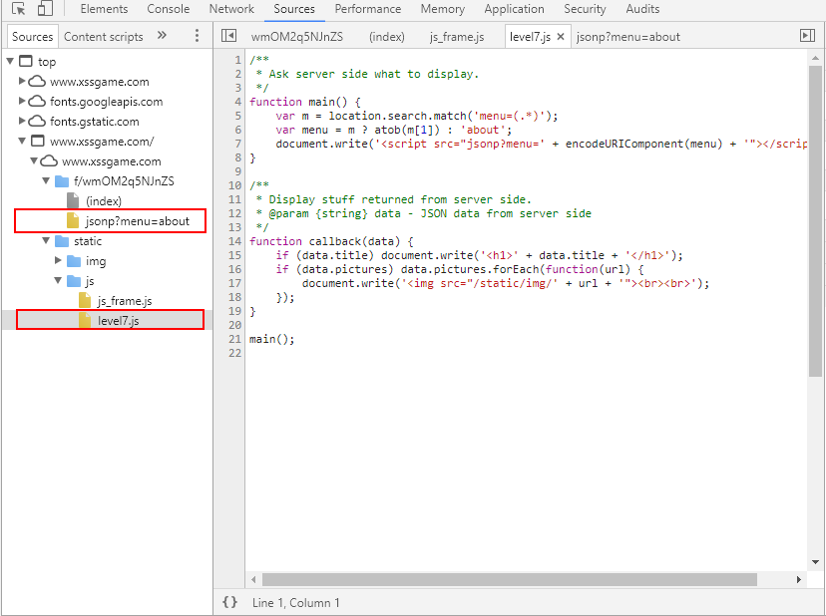Open the Console panel tab
The height and width of the screenshot is (616, 826).
click(168, 9)
